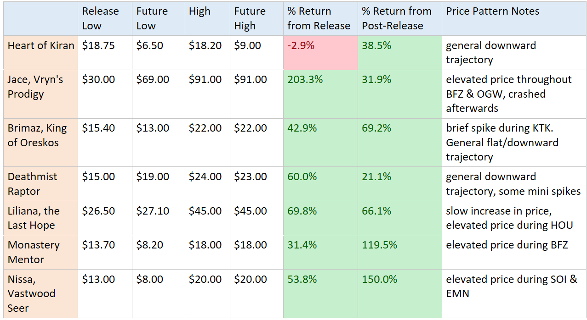Screen dimensions: 587x320
Task: Click the Future Low column header
Action: 158,18
